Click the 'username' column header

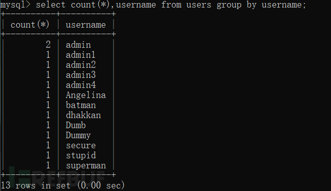(x=86, y=25)
